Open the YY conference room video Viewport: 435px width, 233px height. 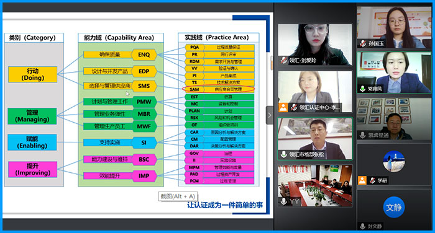tap(315, 185)
